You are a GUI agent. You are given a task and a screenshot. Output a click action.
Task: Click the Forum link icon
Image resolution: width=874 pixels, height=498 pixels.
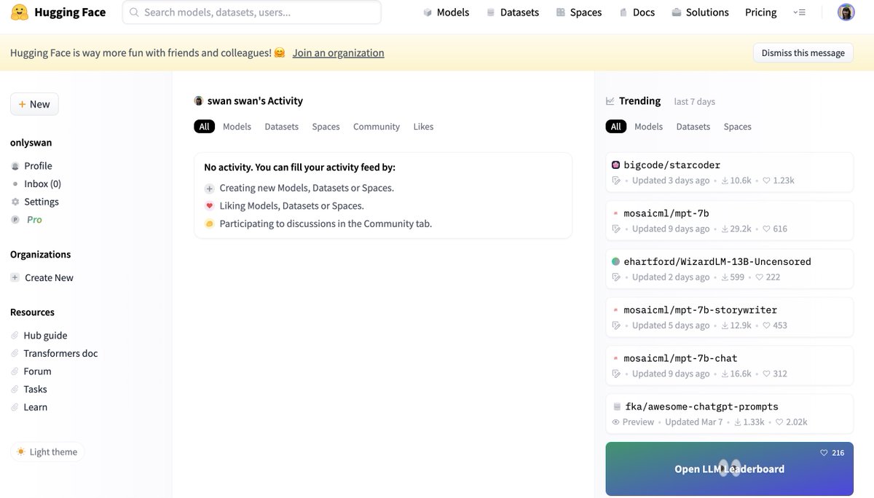coord(15,371)
